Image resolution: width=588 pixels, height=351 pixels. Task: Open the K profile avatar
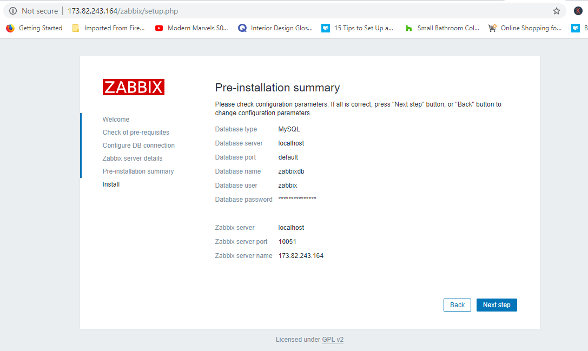[578, 11]
